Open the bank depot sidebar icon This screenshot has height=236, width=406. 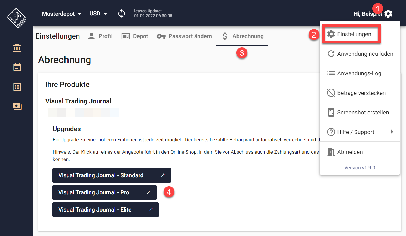17,48
